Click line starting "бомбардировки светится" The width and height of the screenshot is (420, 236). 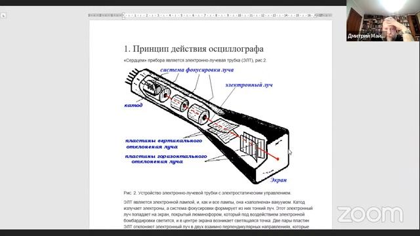(x=217, y=221)
